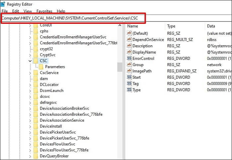Click the string icon next to DependOnService

coord(129,39)
